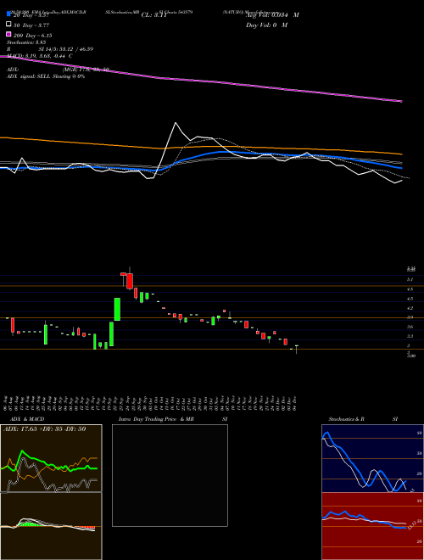Select the '200 Day - 6.15' legend text

pyautogui.click(x=33, y=36)
